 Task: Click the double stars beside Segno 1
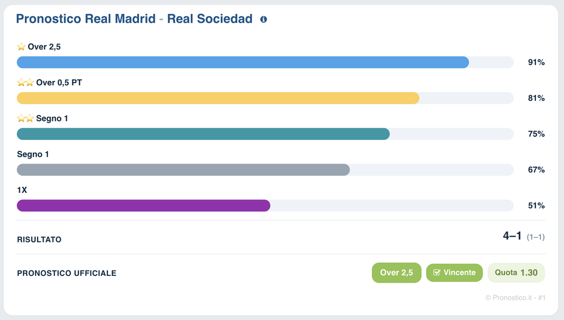(25, 118)
